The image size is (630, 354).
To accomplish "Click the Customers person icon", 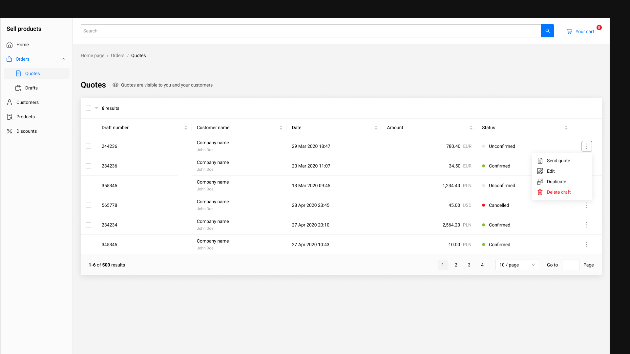I will [x=10, y=102].
